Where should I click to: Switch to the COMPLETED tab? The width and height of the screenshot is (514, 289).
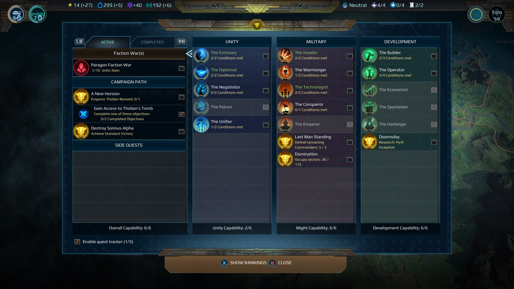[x=152, y=42]
